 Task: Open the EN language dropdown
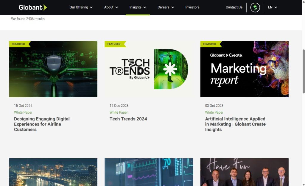272,7
